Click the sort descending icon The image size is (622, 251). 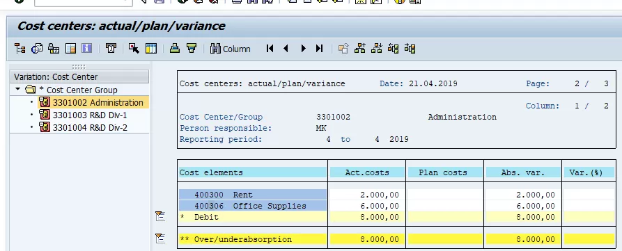(192, 49)
